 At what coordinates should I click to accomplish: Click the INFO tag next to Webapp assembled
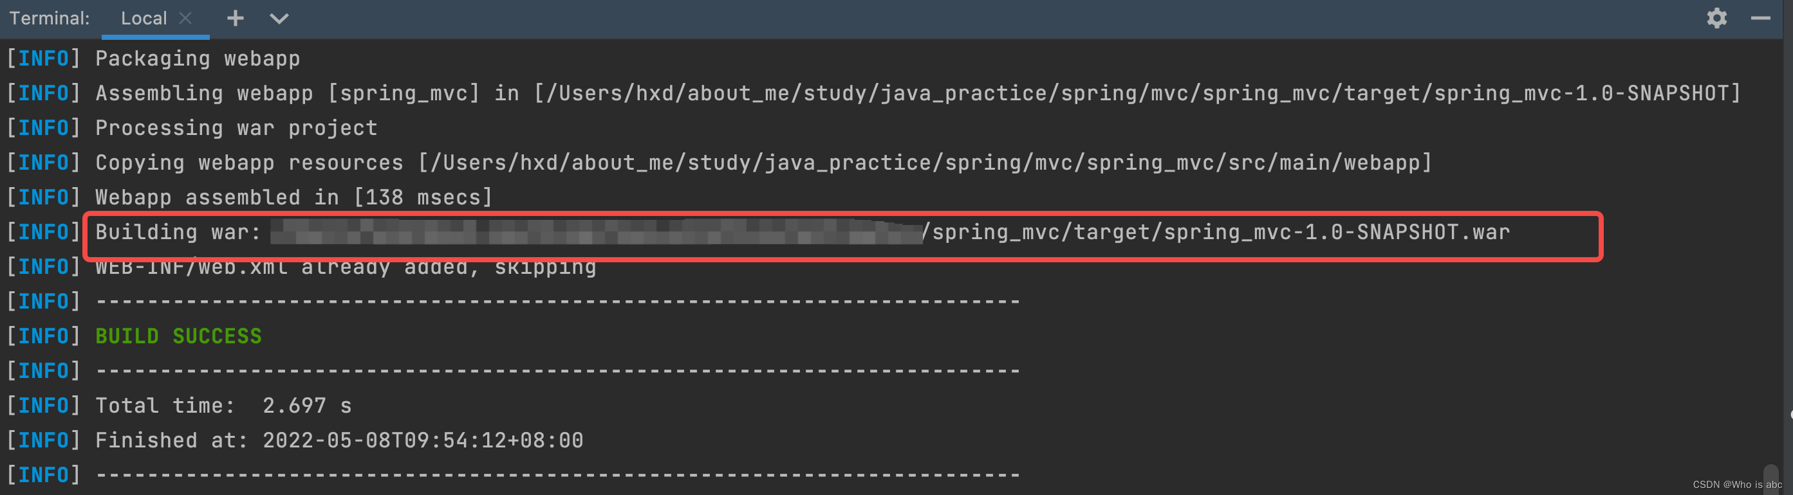click(x=42, y=197)
